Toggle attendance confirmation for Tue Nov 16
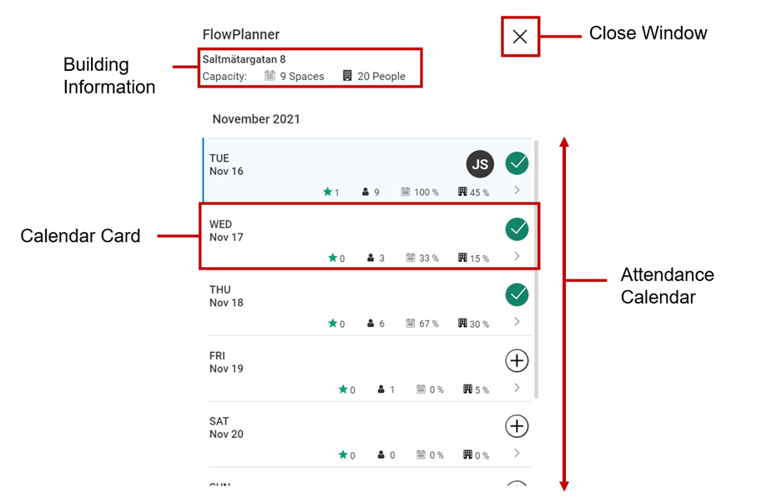The height and width of the screenshot is (503, 757). tap(517, 163)
